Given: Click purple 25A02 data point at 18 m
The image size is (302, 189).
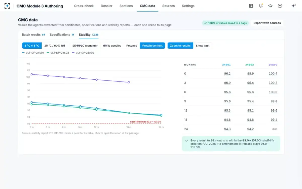Looking at the screenshot, I should click(x=129, y=82).
